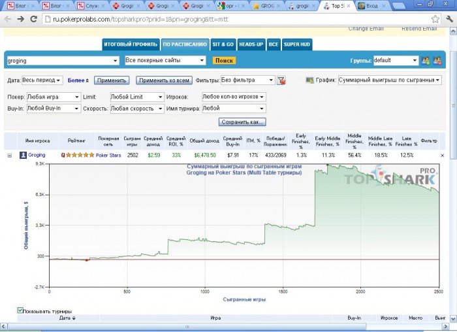The height and width of the screenshot is (332, 457).
Task: Switch to По расписанию tab
Action: 185,44
